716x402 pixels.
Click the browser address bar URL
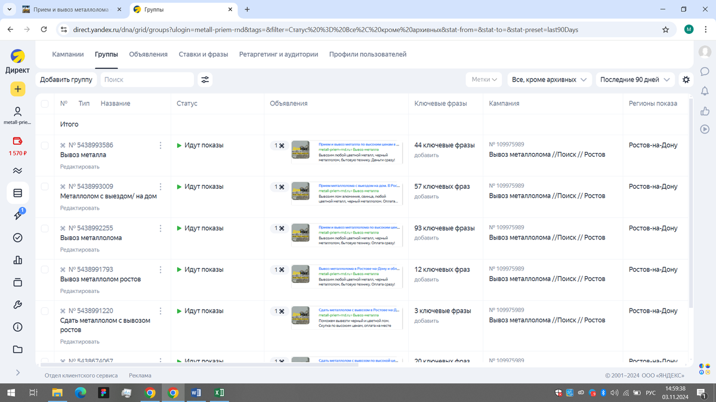point(325,29)
